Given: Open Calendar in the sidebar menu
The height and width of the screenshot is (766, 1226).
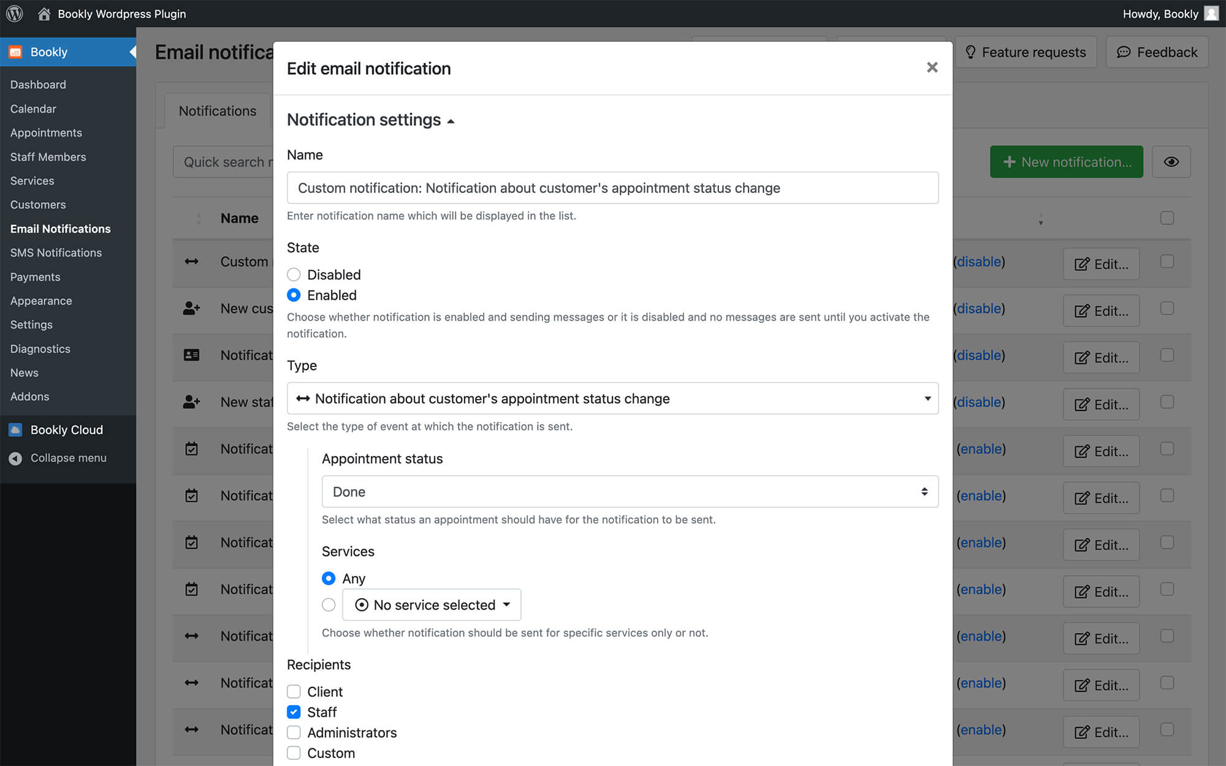Looking at the screenshot, I should tap(33, 108).
